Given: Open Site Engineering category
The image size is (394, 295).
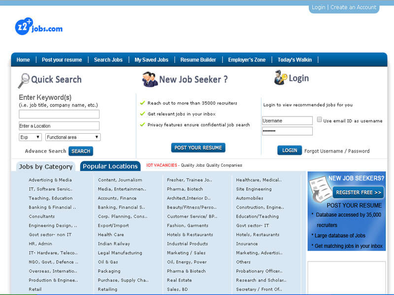Looking at the screenshot, I should 254,189.
